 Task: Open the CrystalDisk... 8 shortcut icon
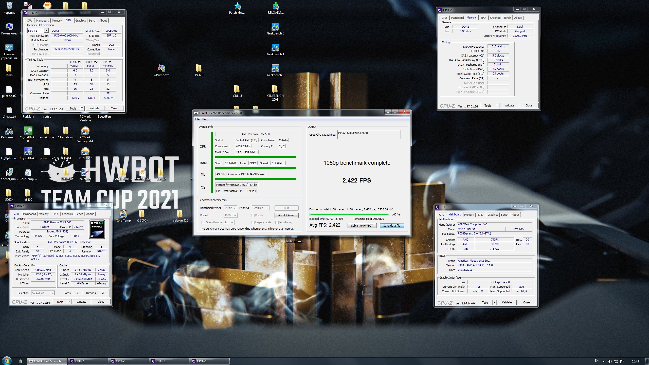[x=28, y=135]
